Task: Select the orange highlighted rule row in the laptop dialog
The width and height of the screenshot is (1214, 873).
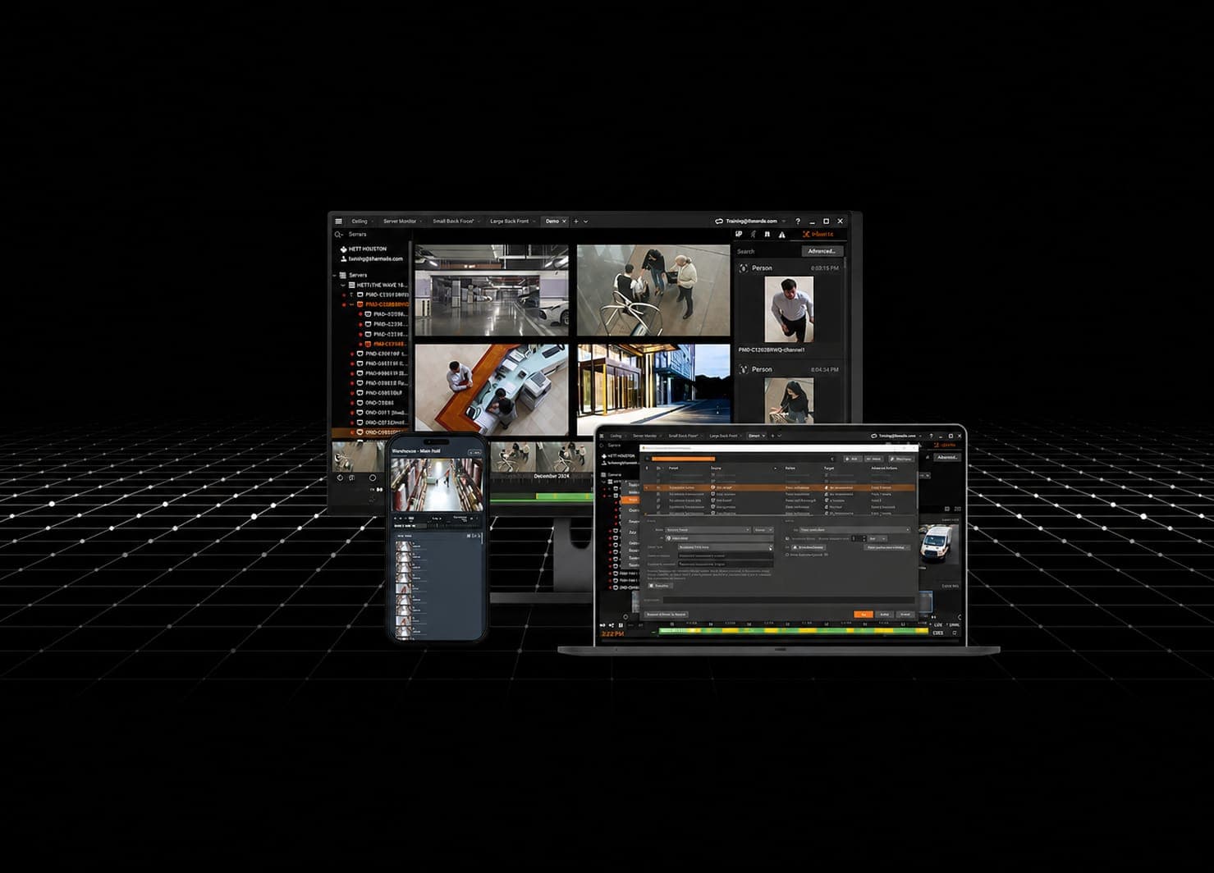Action: click(x=779, y=487)
